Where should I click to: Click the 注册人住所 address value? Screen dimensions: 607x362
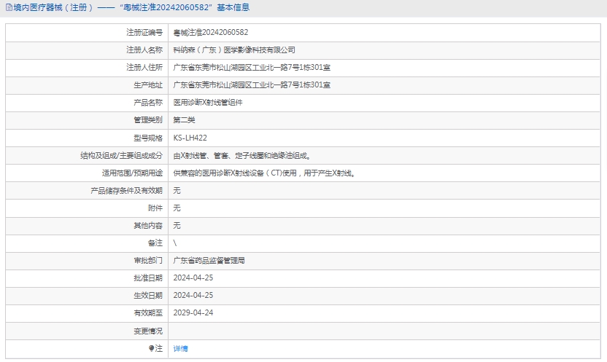point(252,68)
